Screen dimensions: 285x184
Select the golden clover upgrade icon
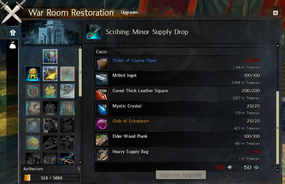click(x=50, y=91)
